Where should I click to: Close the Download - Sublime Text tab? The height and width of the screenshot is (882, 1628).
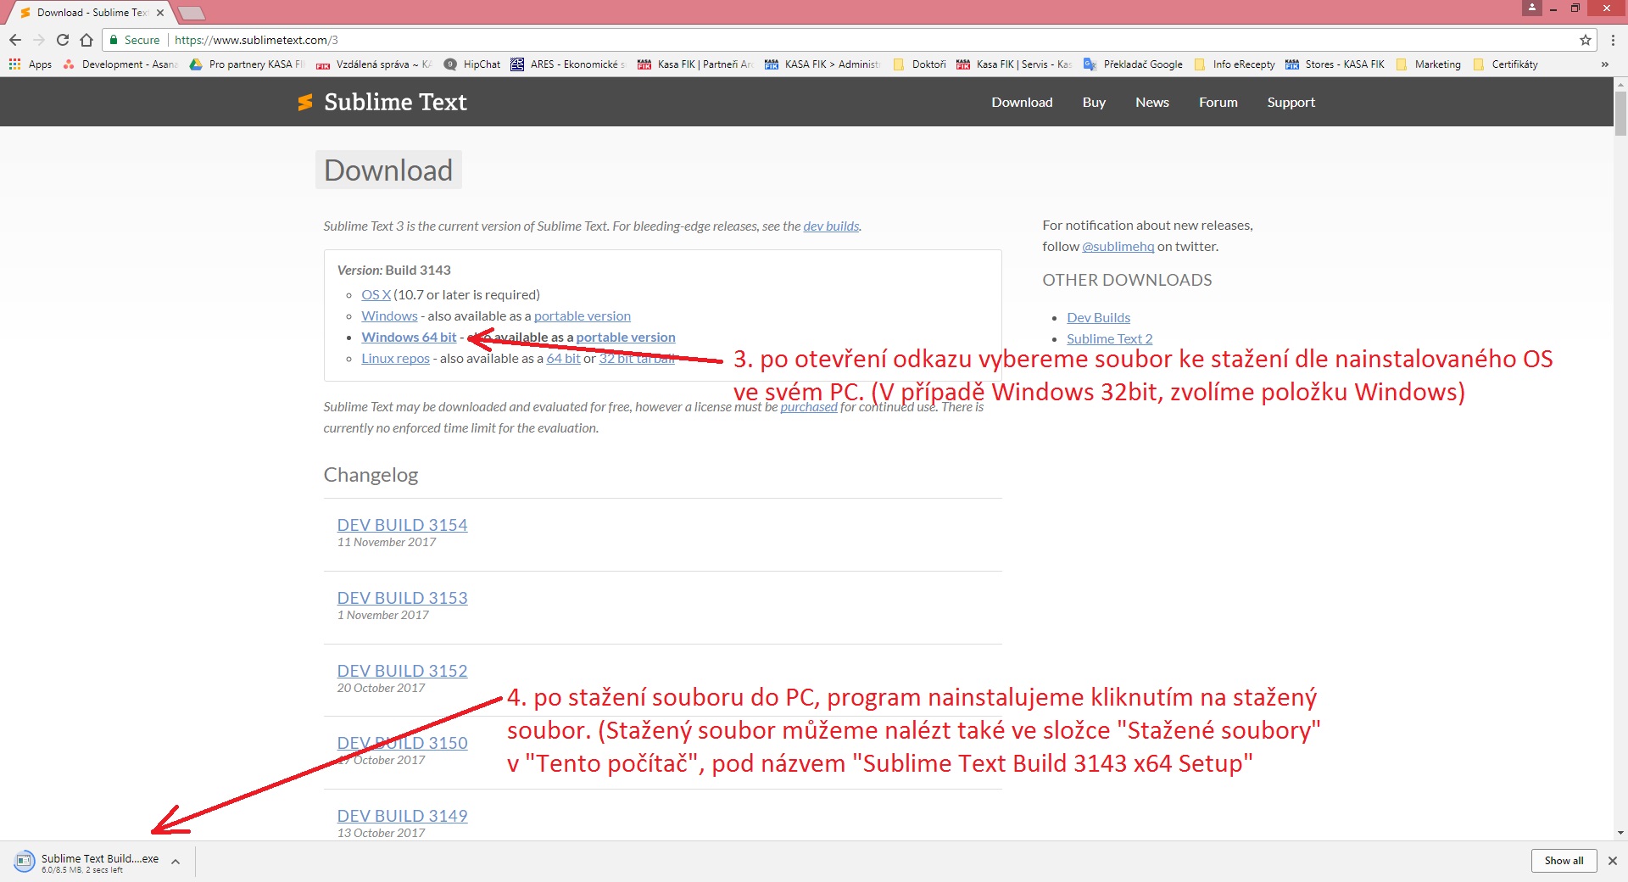pos(159,13)
